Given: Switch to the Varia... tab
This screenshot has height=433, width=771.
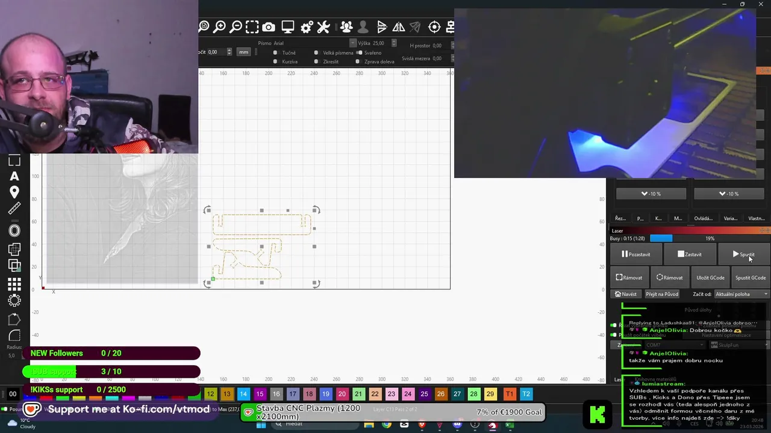Looking at the screenshot, I should [x=730, y=218].
